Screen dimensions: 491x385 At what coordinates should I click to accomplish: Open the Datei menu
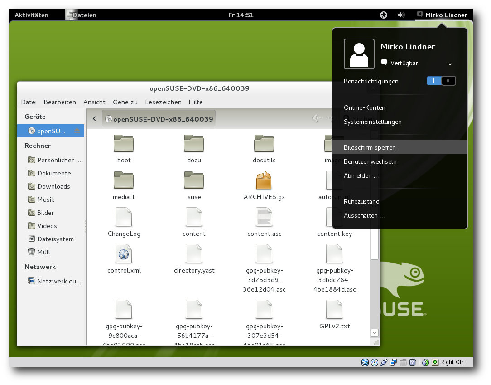(29, 102)
